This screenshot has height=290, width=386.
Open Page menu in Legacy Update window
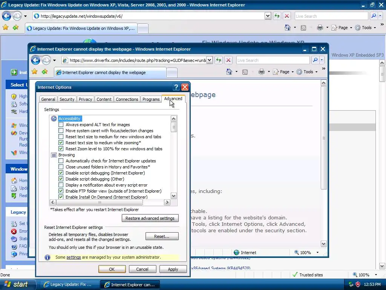click(x=342, y=28)
